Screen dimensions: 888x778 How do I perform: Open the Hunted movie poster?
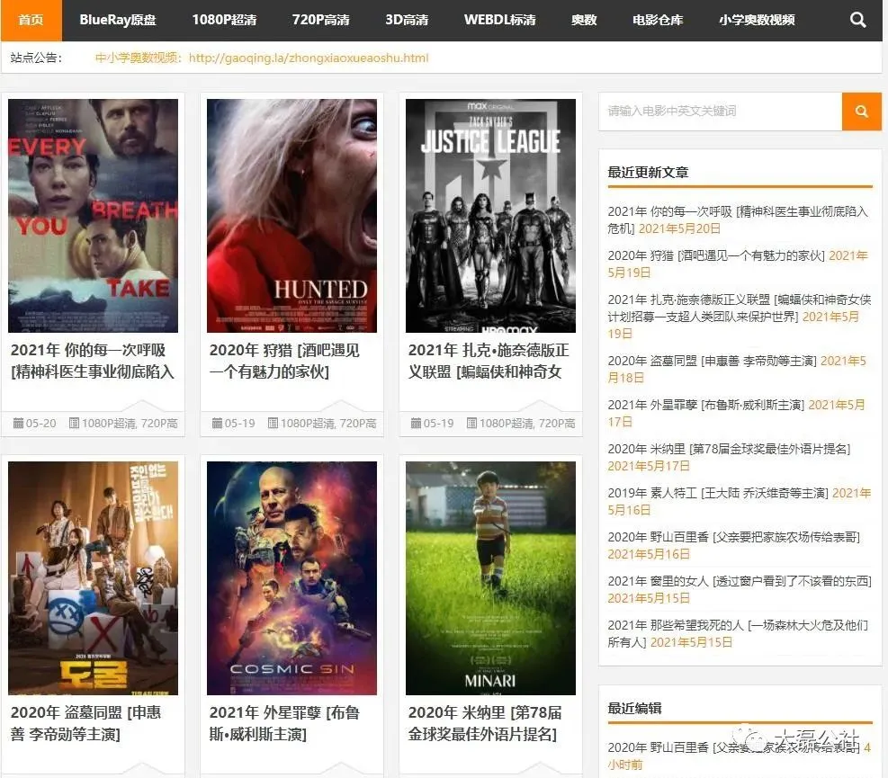point(292,216)
